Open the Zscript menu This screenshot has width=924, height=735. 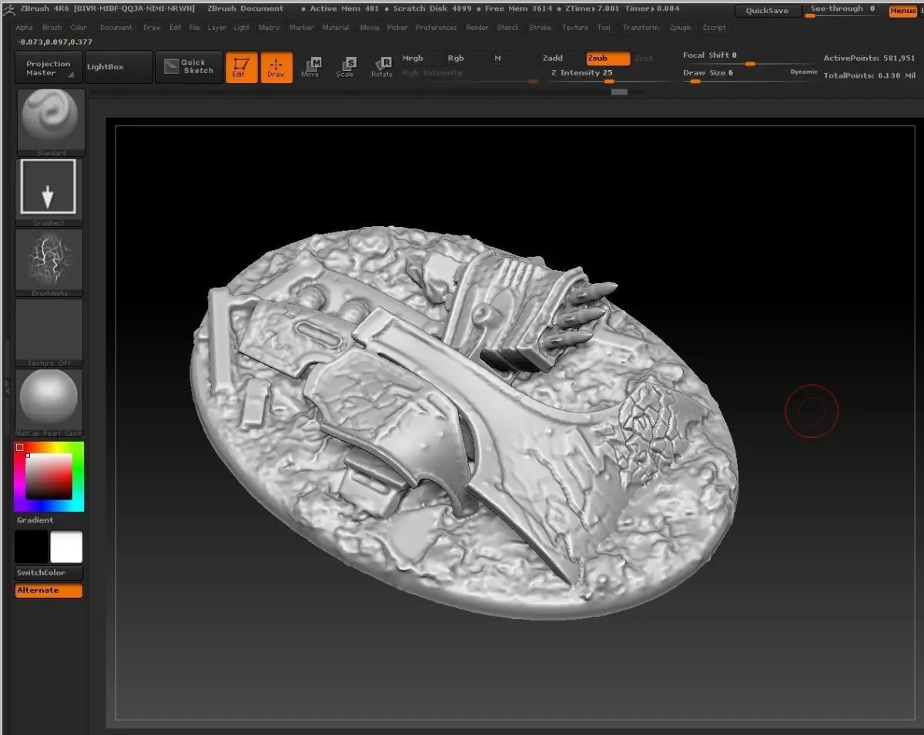coord(715,28)
